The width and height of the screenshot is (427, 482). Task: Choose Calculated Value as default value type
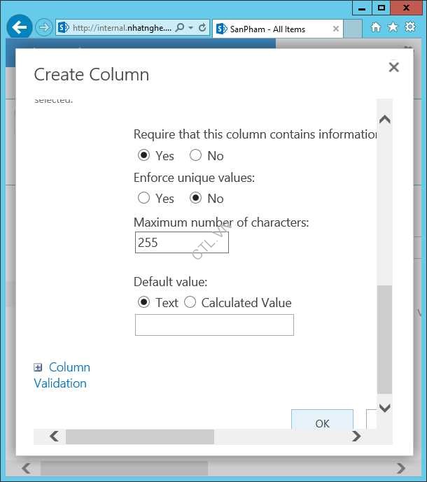pyautogui.click(x=190, y=303)
